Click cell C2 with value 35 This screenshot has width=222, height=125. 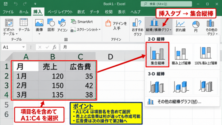(80, 76)
